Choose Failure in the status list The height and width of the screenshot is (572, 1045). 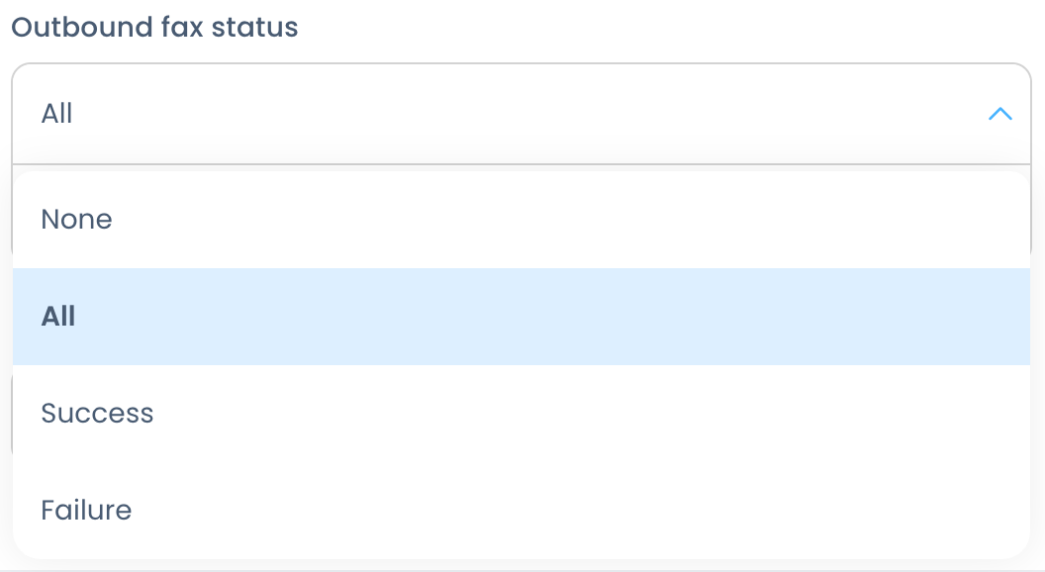coord(86,511)
